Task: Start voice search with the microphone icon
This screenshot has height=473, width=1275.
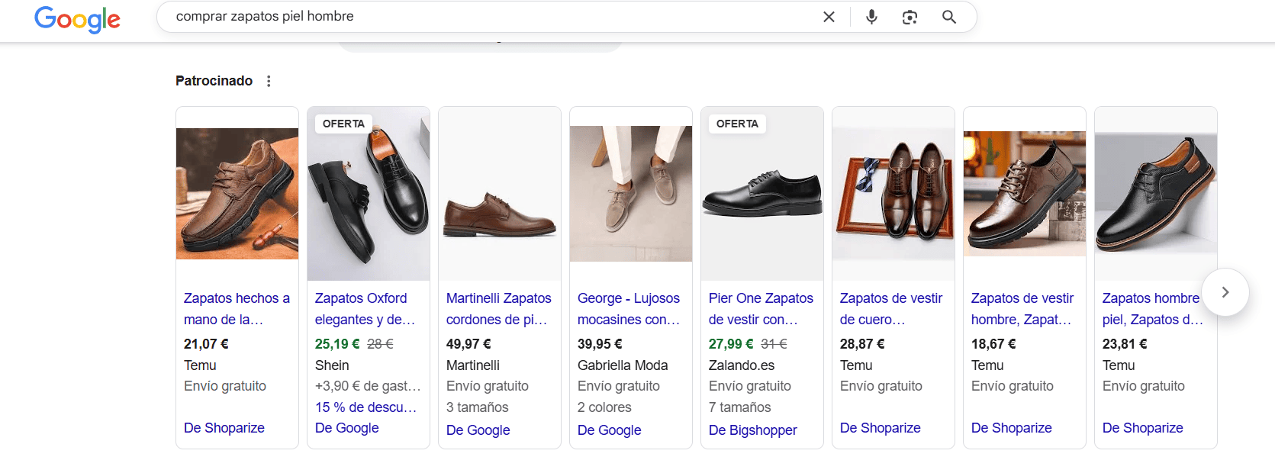Action: pos(871,17)
